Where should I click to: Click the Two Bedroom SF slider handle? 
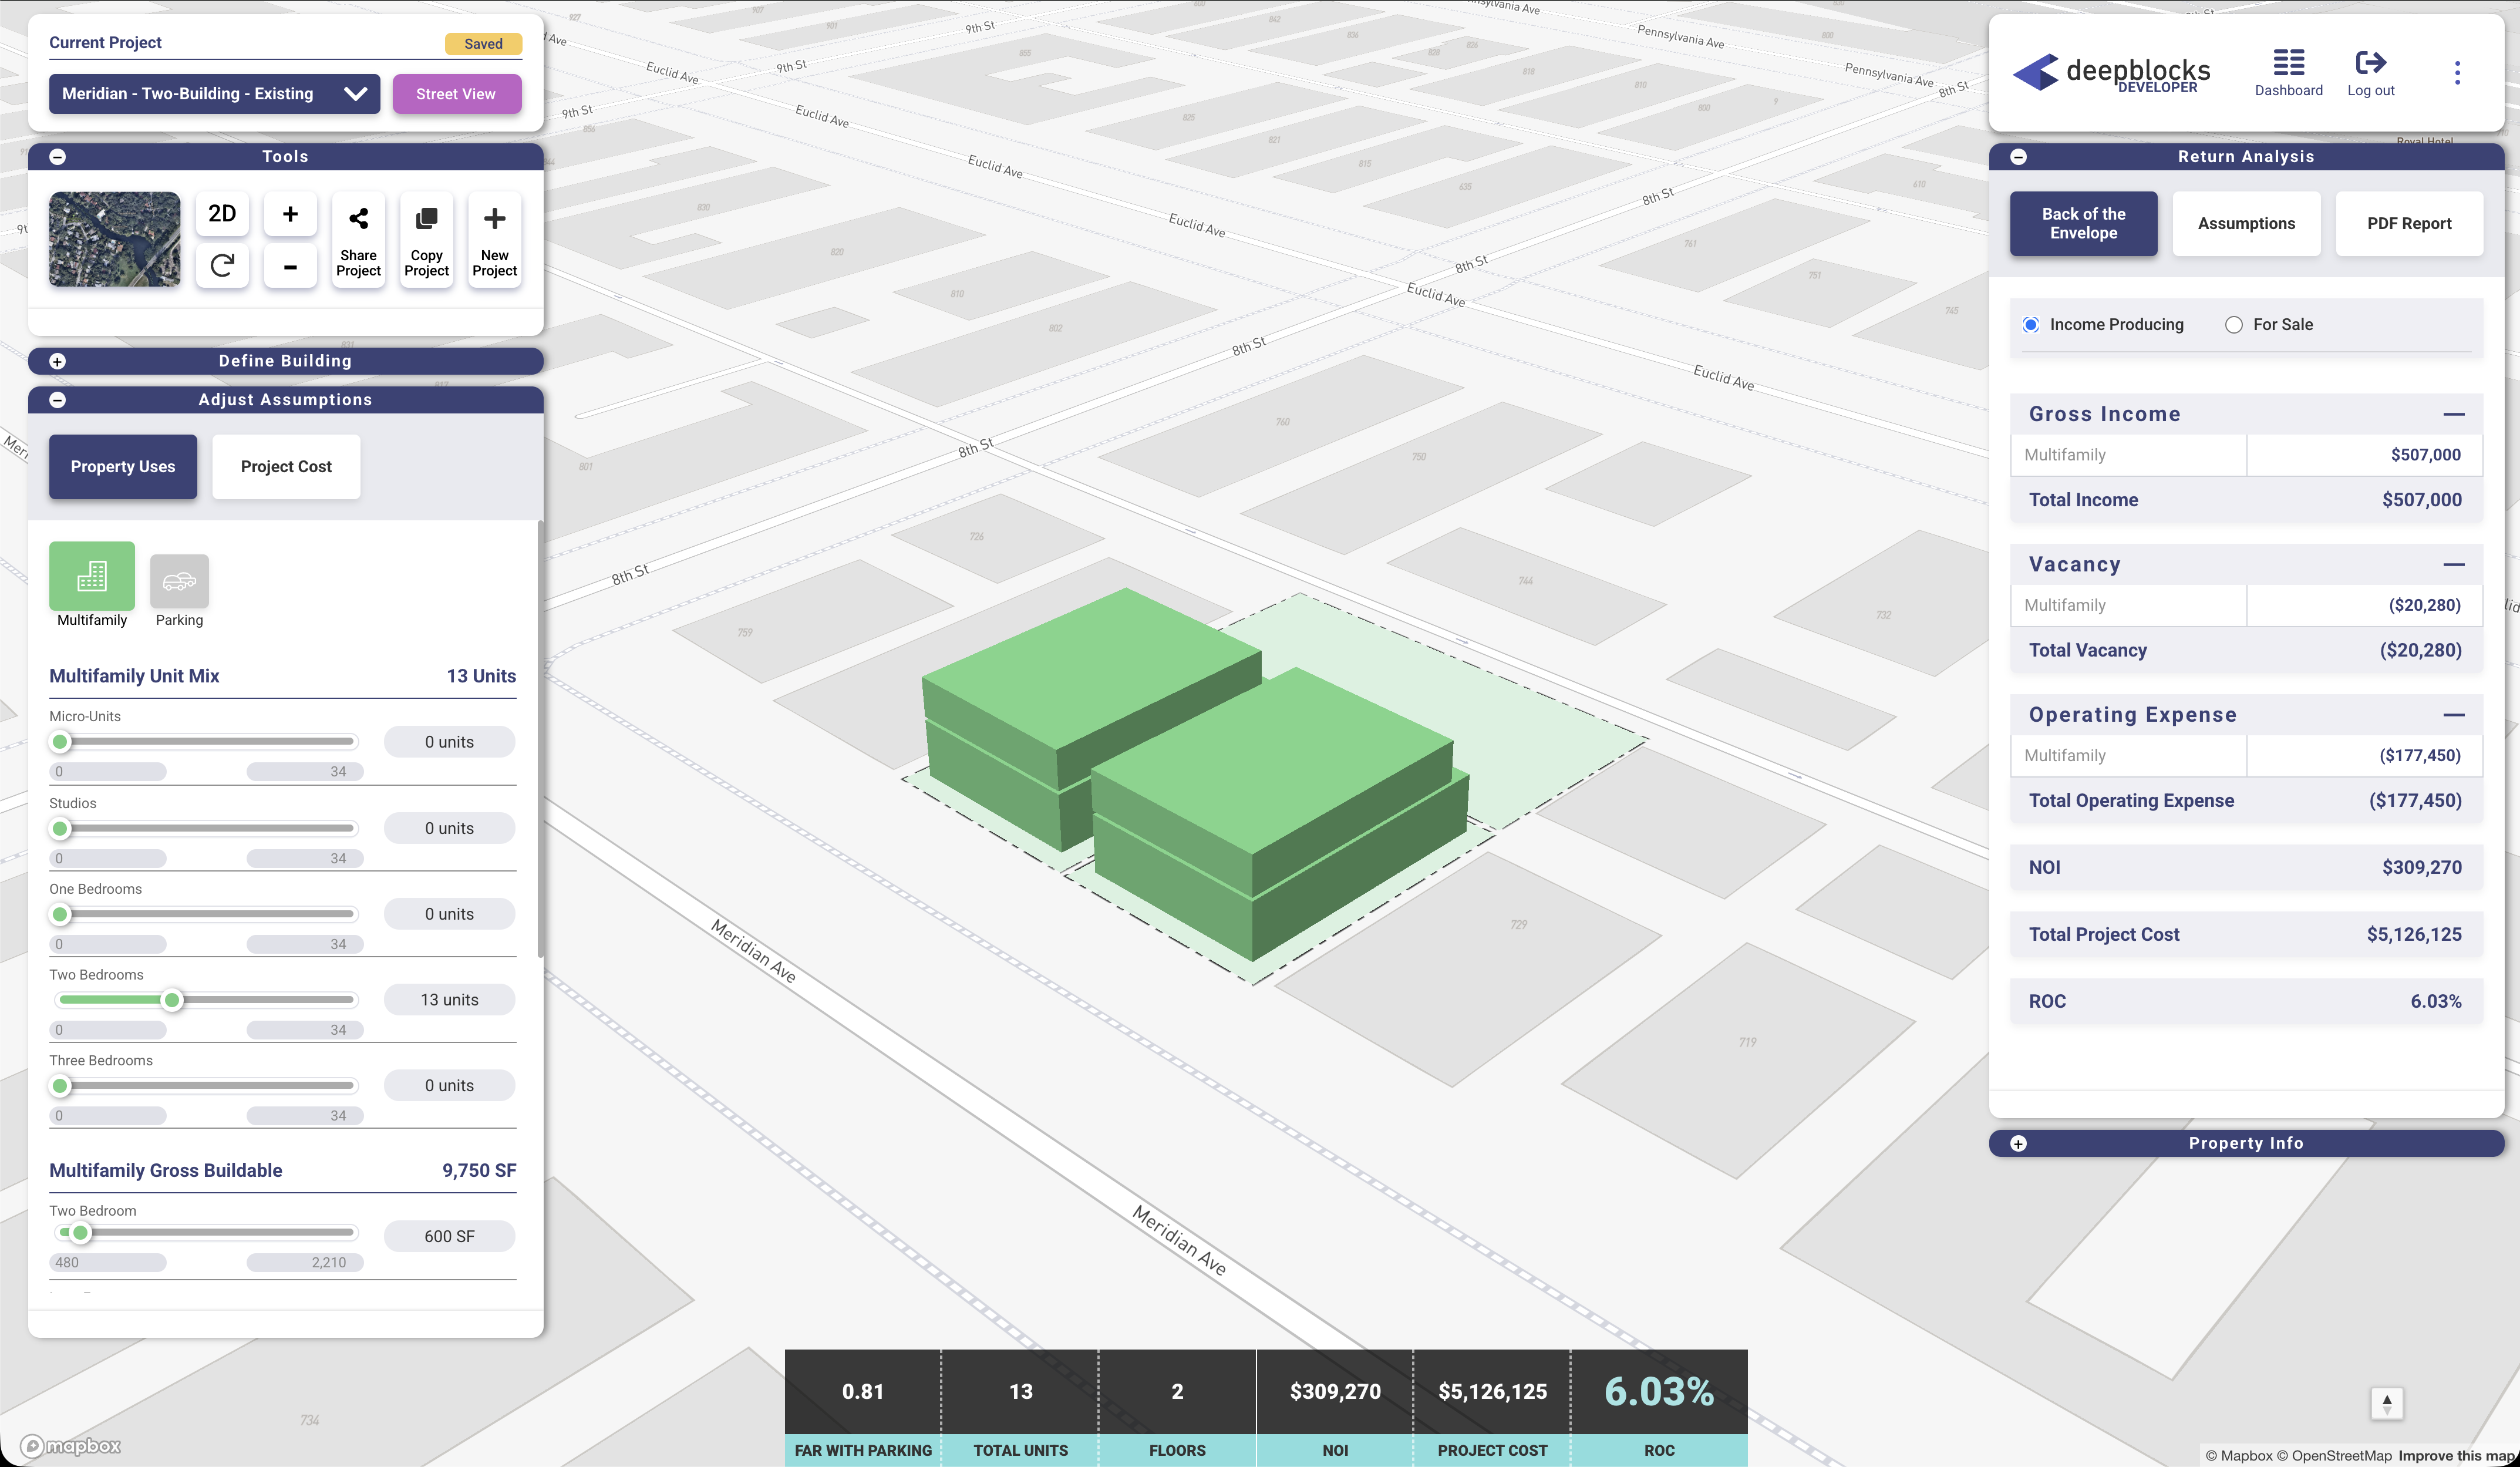click(x=80, y=1232)
